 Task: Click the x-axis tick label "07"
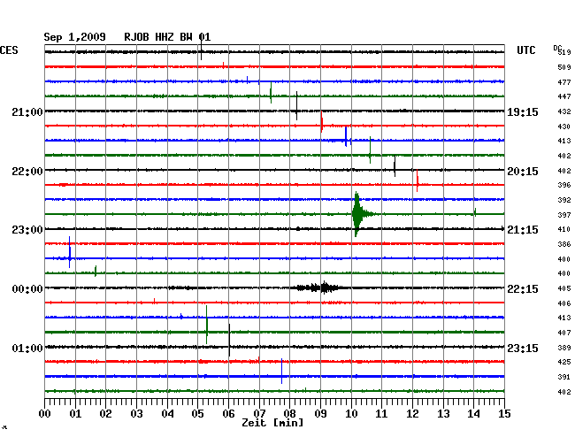point(259,414)
